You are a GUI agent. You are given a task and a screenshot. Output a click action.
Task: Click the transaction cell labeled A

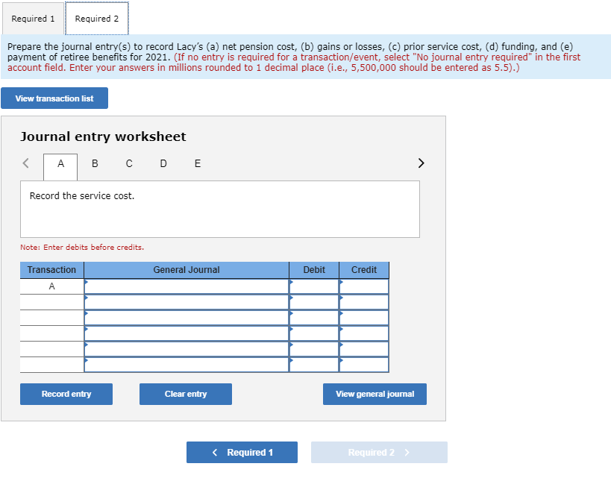(x=51, y=286)
